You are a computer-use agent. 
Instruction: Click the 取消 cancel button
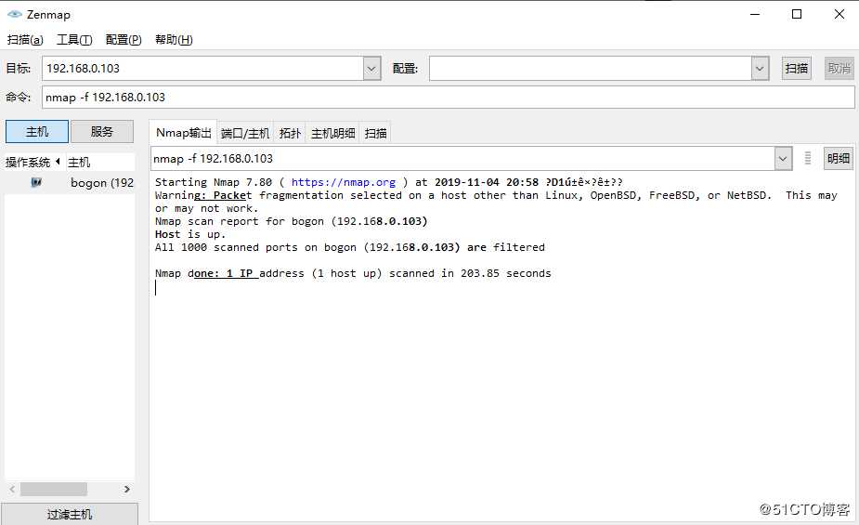click(x=839, y=69)
